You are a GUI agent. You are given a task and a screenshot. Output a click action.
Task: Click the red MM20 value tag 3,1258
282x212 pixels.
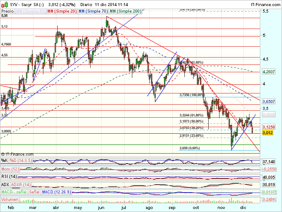click(269, 127)
